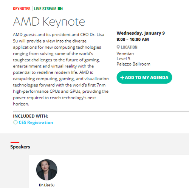Select the KEYNOTES category tag
189x188 pixels.
pyautogui.click(x=22, y=9)
